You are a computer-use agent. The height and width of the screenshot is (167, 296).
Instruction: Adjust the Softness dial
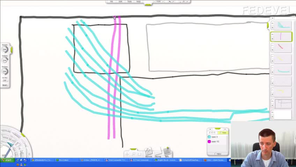pyautogui.click(x=5, y=61)
